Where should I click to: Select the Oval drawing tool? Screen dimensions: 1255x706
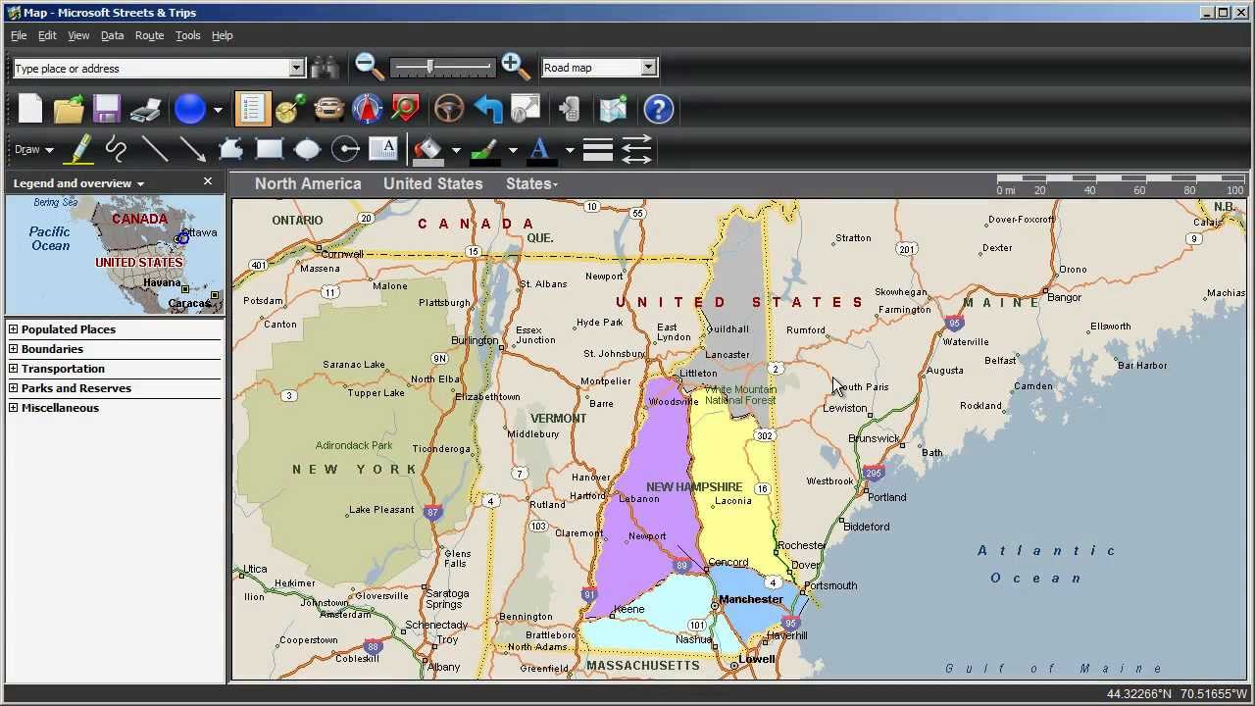(x=307, y=150)
